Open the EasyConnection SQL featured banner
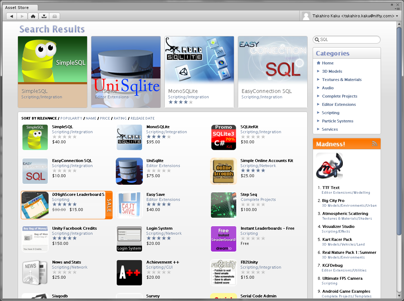 [273, 72]
